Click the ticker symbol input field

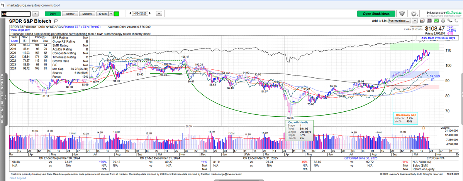point(16,13)
